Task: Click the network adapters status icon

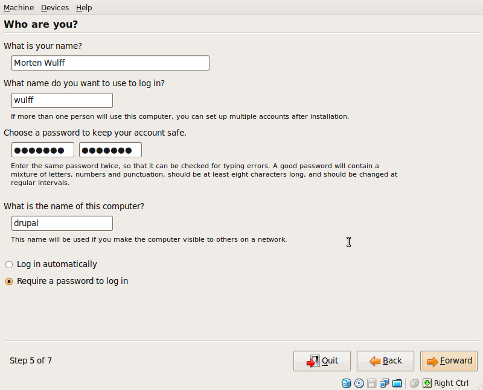Action: [384, 383]
